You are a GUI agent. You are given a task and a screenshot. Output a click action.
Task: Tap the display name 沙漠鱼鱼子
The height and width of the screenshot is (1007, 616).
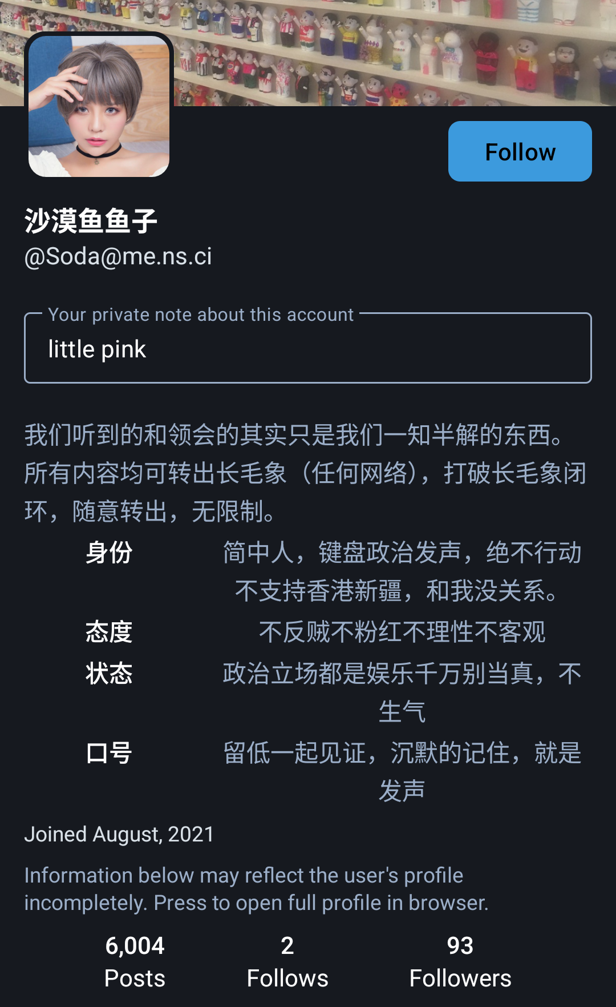tap(91, 221)
